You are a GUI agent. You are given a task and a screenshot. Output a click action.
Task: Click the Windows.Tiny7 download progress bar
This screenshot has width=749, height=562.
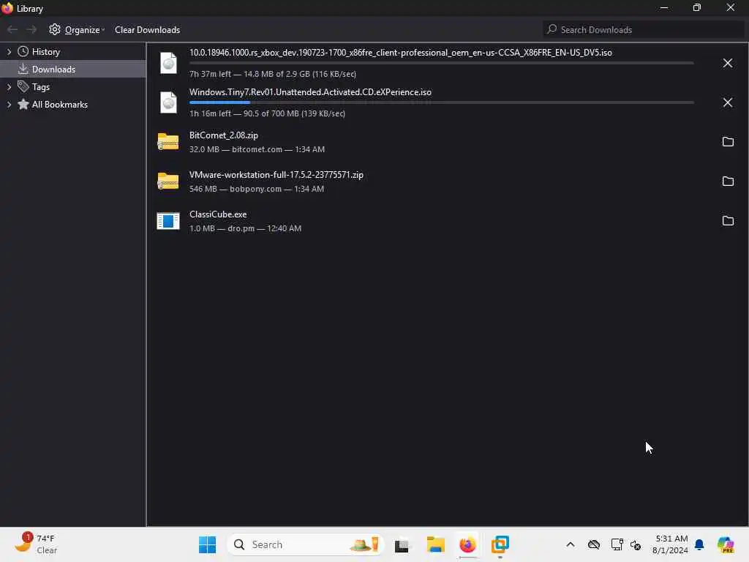[x=441, y=102]
